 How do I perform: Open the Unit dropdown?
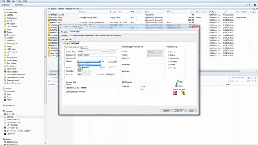coord(112,62)
